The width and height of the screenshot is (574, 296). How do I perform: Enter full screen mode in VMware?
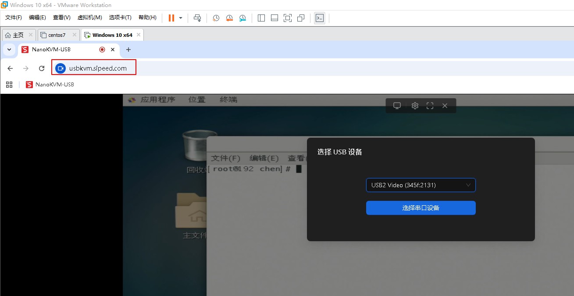click(x=287, y=18)
